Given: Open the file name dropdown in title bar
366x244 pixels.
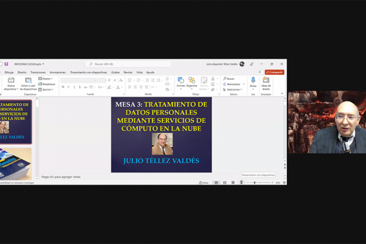Looking at the screenshot, I should tap(43, 64).
